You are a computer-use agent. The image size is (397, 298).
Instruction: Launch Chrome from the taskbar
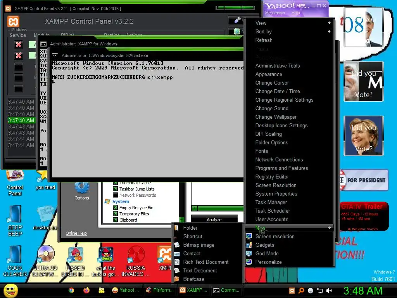pos(71,290)
